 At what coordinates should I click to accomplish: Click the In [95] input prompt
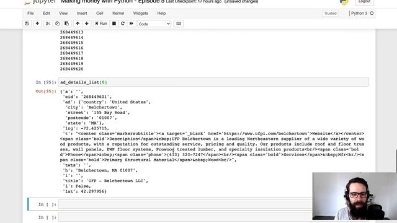pyautogui.click(x=46, y=82)
